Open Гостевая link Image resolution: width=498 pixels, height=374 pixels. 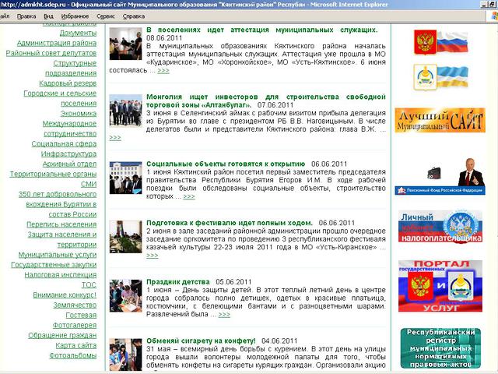pos(81,315)
